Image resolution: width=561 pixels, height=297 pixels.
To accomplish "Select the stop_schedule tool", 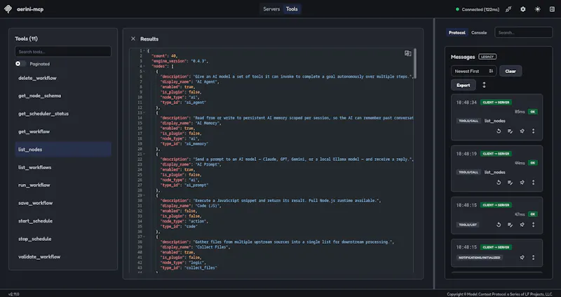I will (63, 239).
